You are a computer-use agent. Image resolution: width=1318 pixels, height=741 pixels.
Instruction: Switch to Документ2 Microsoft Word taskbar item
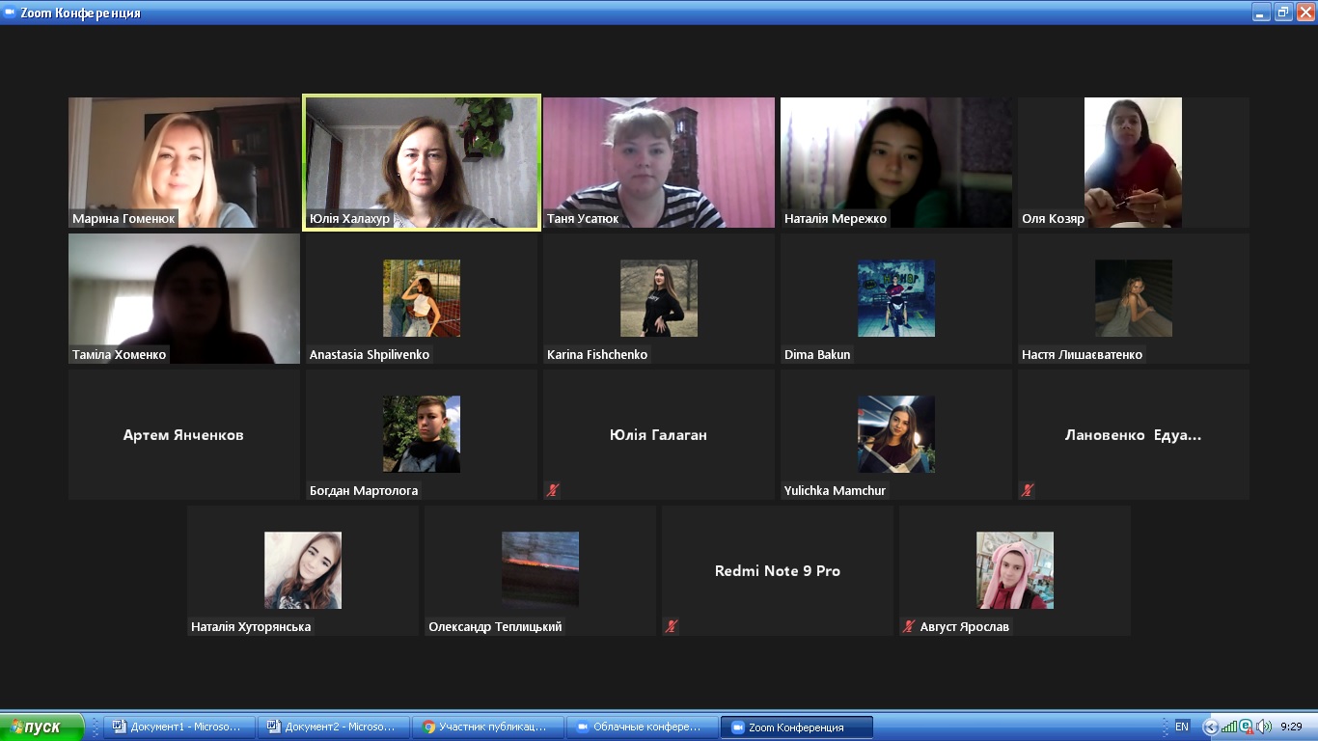(334, 727)
